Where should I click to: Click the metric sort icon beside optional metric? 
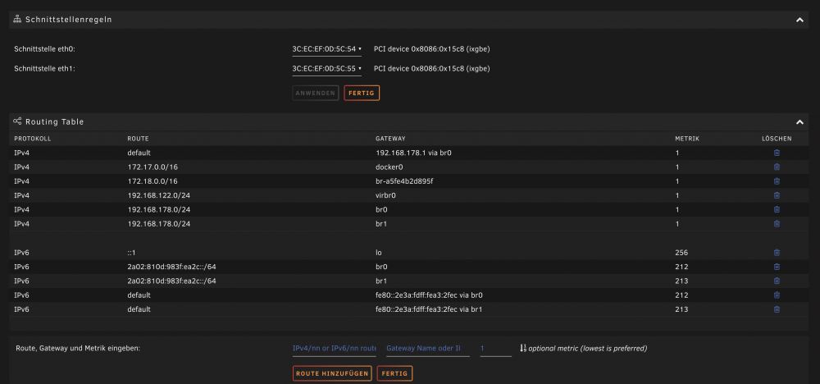pyautogui.click(x=523, y=348)
